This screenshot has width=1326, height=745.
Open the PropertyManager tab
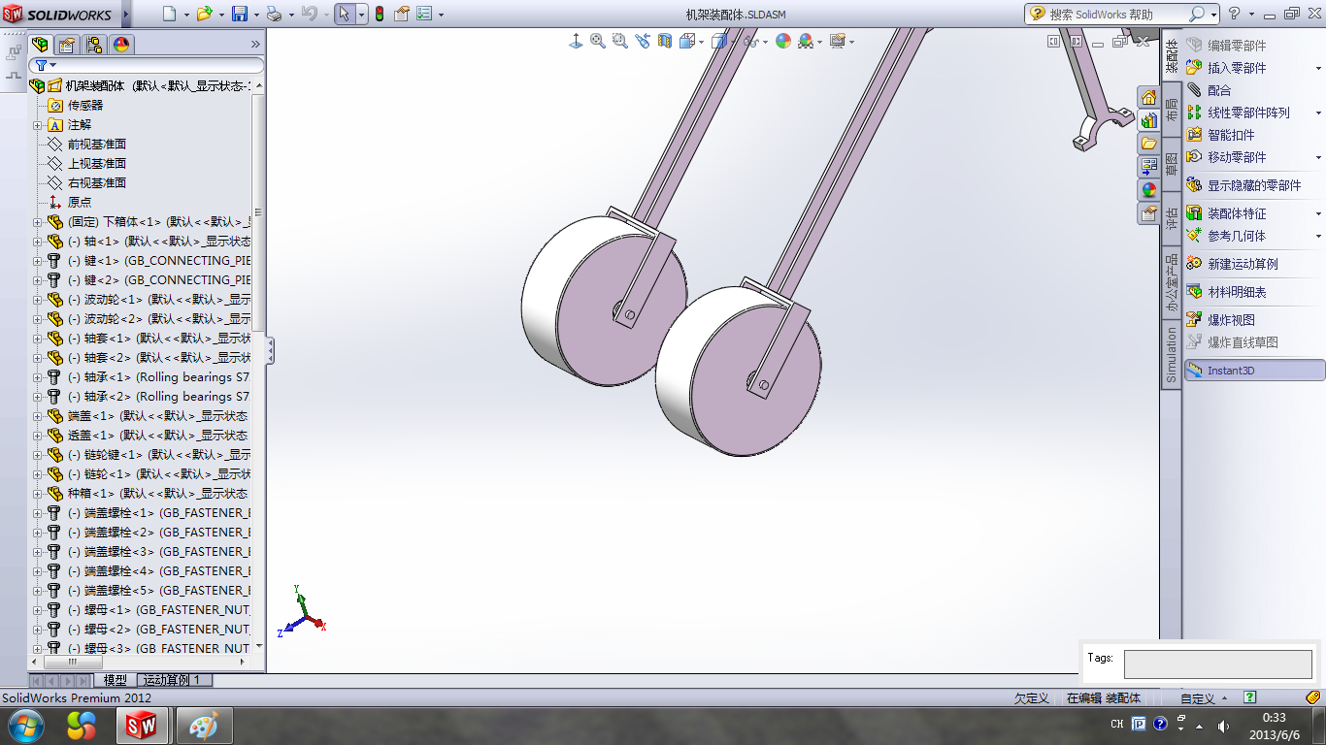tap(67, 44)
